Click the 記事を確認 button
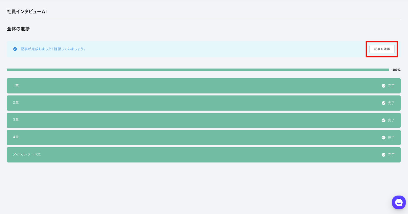 pyautogui.click(x=382, y=49)
